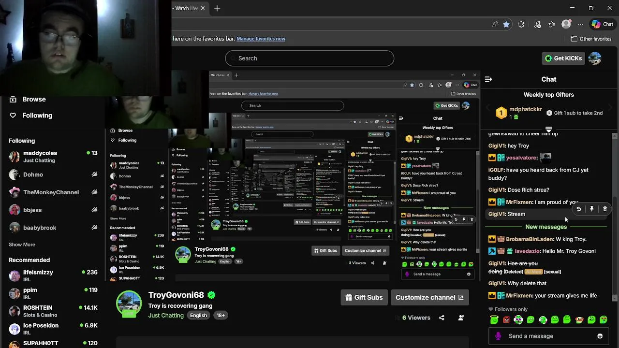Click the heart icon beside Following
This screenshot has height=348, width=619.
[x=13, y=115]
